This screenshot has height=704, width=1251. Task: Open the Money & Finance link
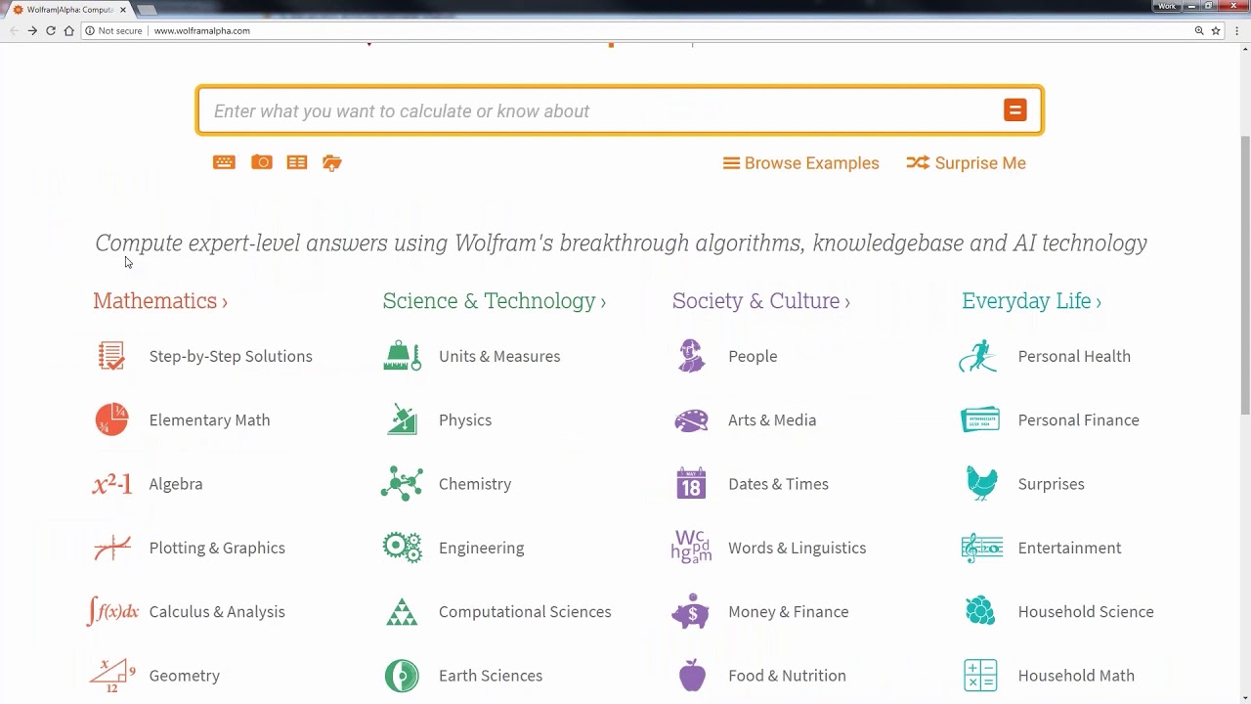click(x=789, y=612)
